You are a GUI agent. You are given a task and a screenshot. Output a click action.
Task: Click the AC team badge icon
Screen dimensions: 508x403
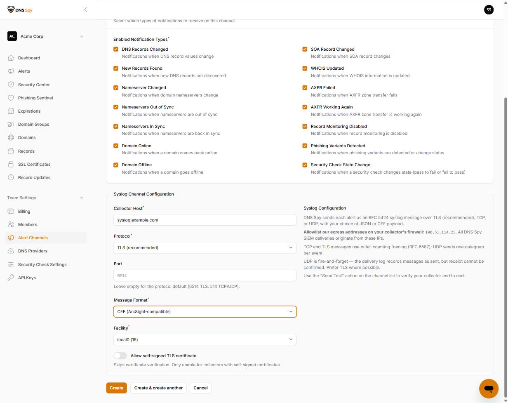point(12,36)
